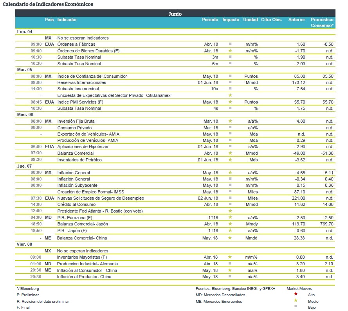
Task: Click the impact star for Inflación General a/a%
Action: pyautogui.click(x=230, y=172)
